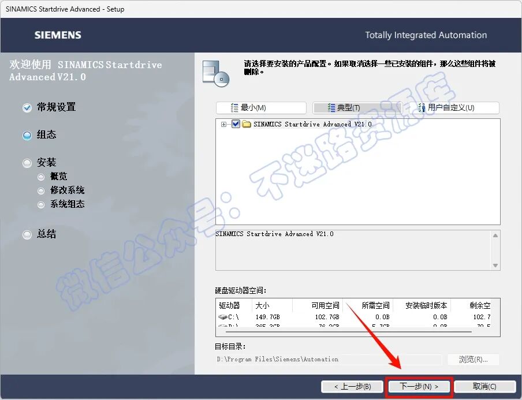
Task: Click the 安装临时版本 column header
Action: pyautogui.click(x=422, y=305)
